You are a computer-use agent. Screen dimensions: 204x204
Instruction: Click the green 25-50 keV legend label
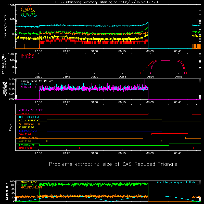point(28,14)
